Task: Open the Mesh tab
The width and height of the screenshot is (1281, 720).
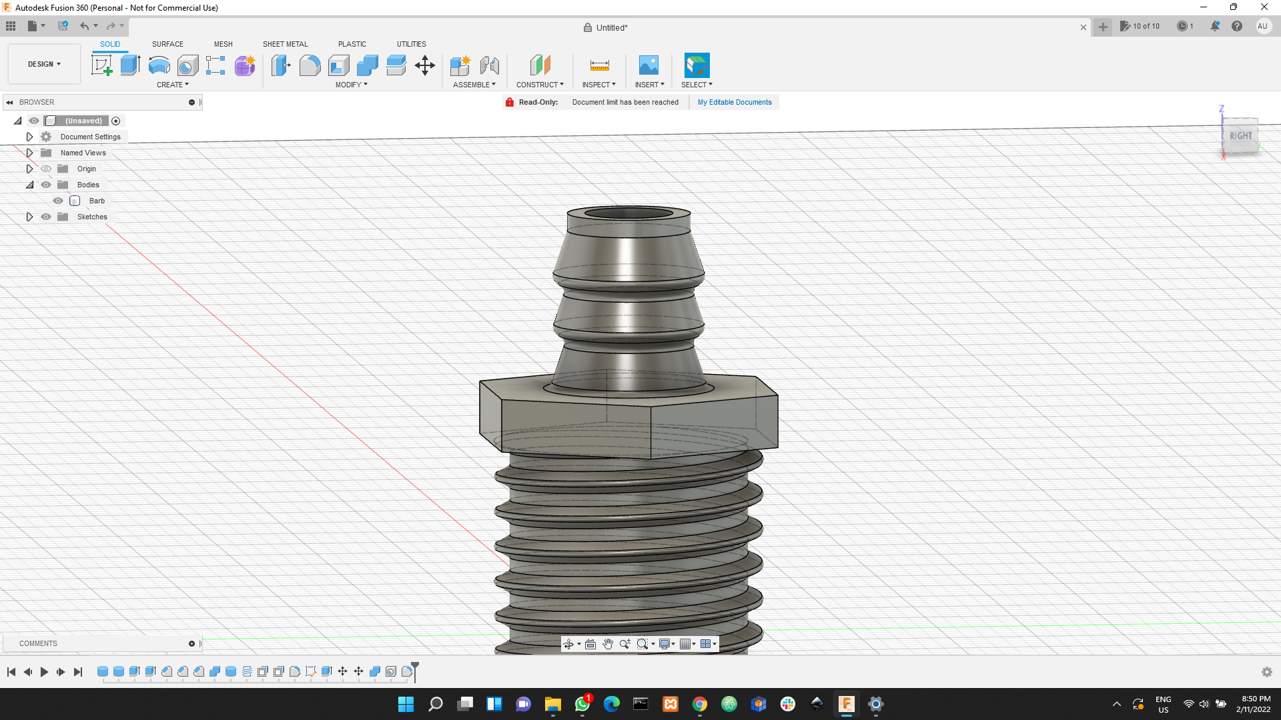Action: (223, 44)
